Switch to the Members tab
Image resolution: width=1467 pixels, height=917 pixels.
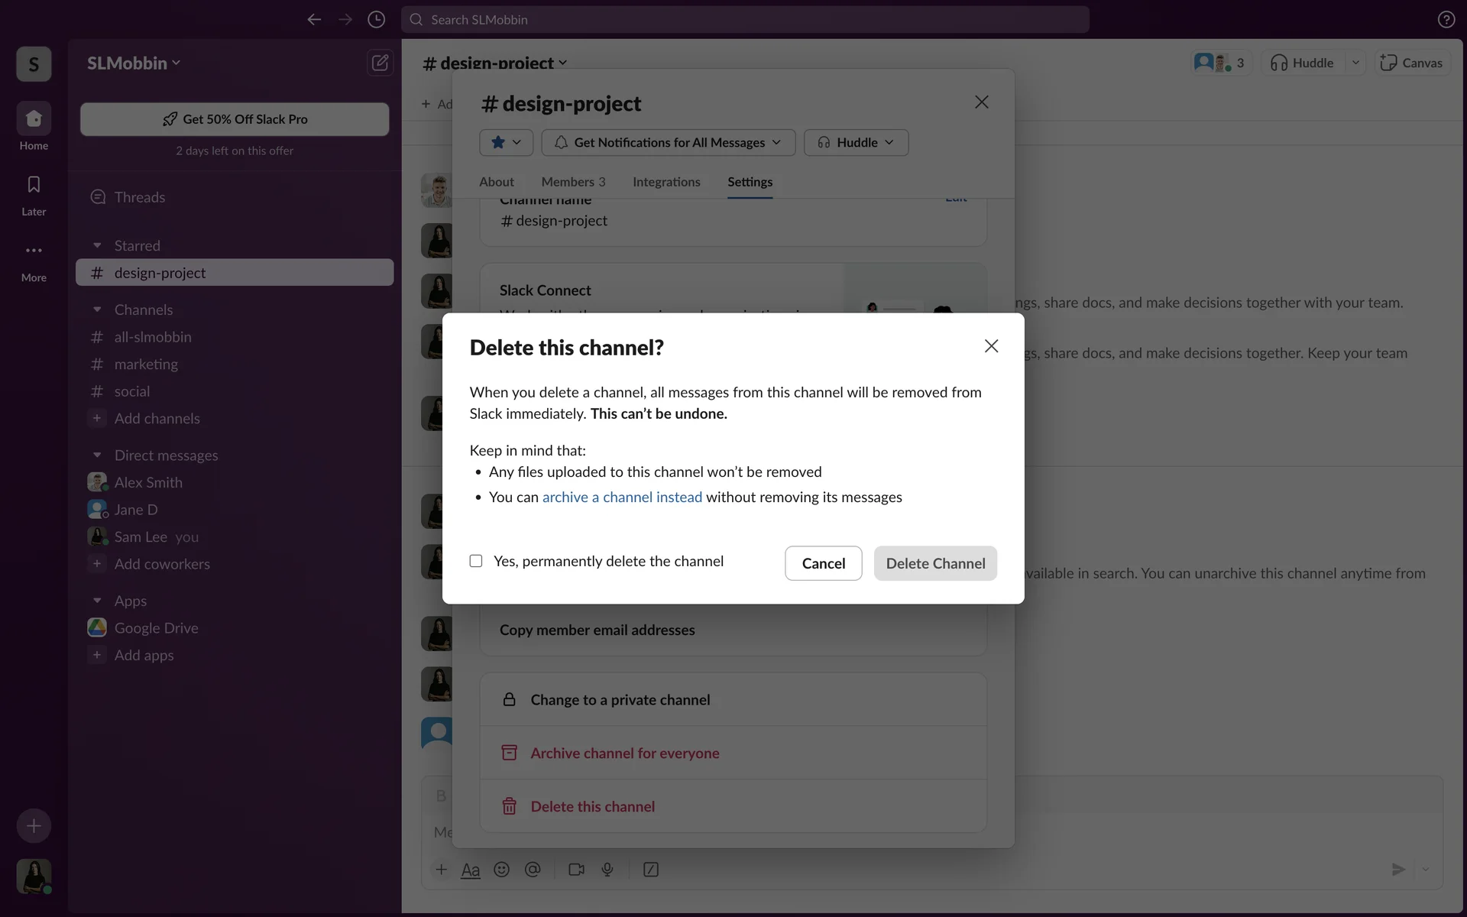[x=573, y=182]
